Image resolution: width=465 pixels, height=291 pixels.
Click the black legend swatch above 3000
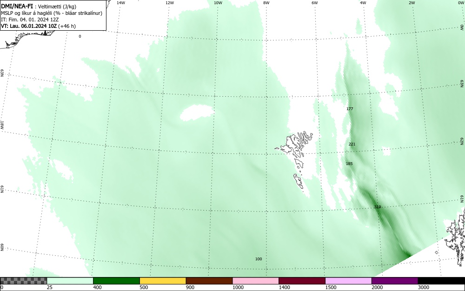tap(441, 281)
